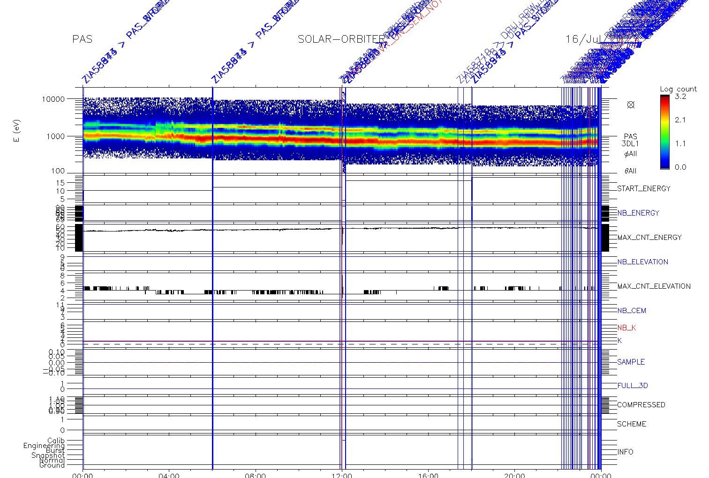709x478 pixels.
Task: Click the 'Calib' row label in INFO panel
Action: click(x=56, y=441)
